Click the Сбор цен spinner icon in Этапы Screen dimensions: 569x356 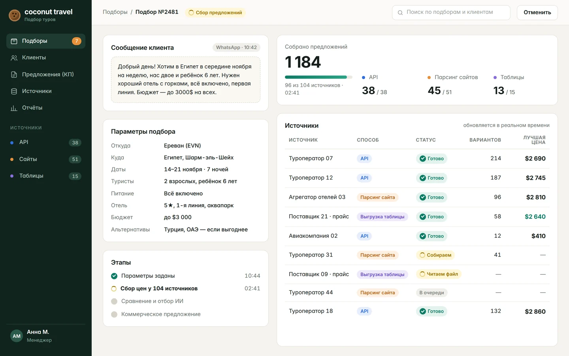tap(114, 289)
